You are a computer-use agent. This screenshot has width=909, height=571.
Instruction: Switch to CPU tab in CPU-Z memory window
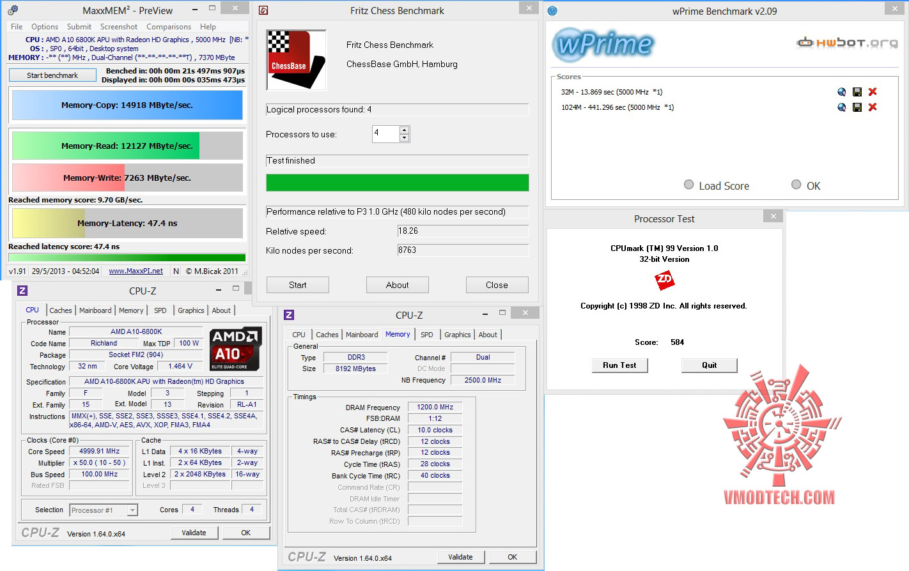point(299,335)
